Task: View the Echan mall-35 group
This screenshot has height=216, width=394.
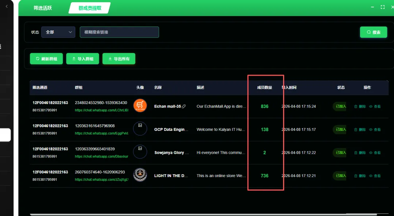Action: (x=375, y=107)
